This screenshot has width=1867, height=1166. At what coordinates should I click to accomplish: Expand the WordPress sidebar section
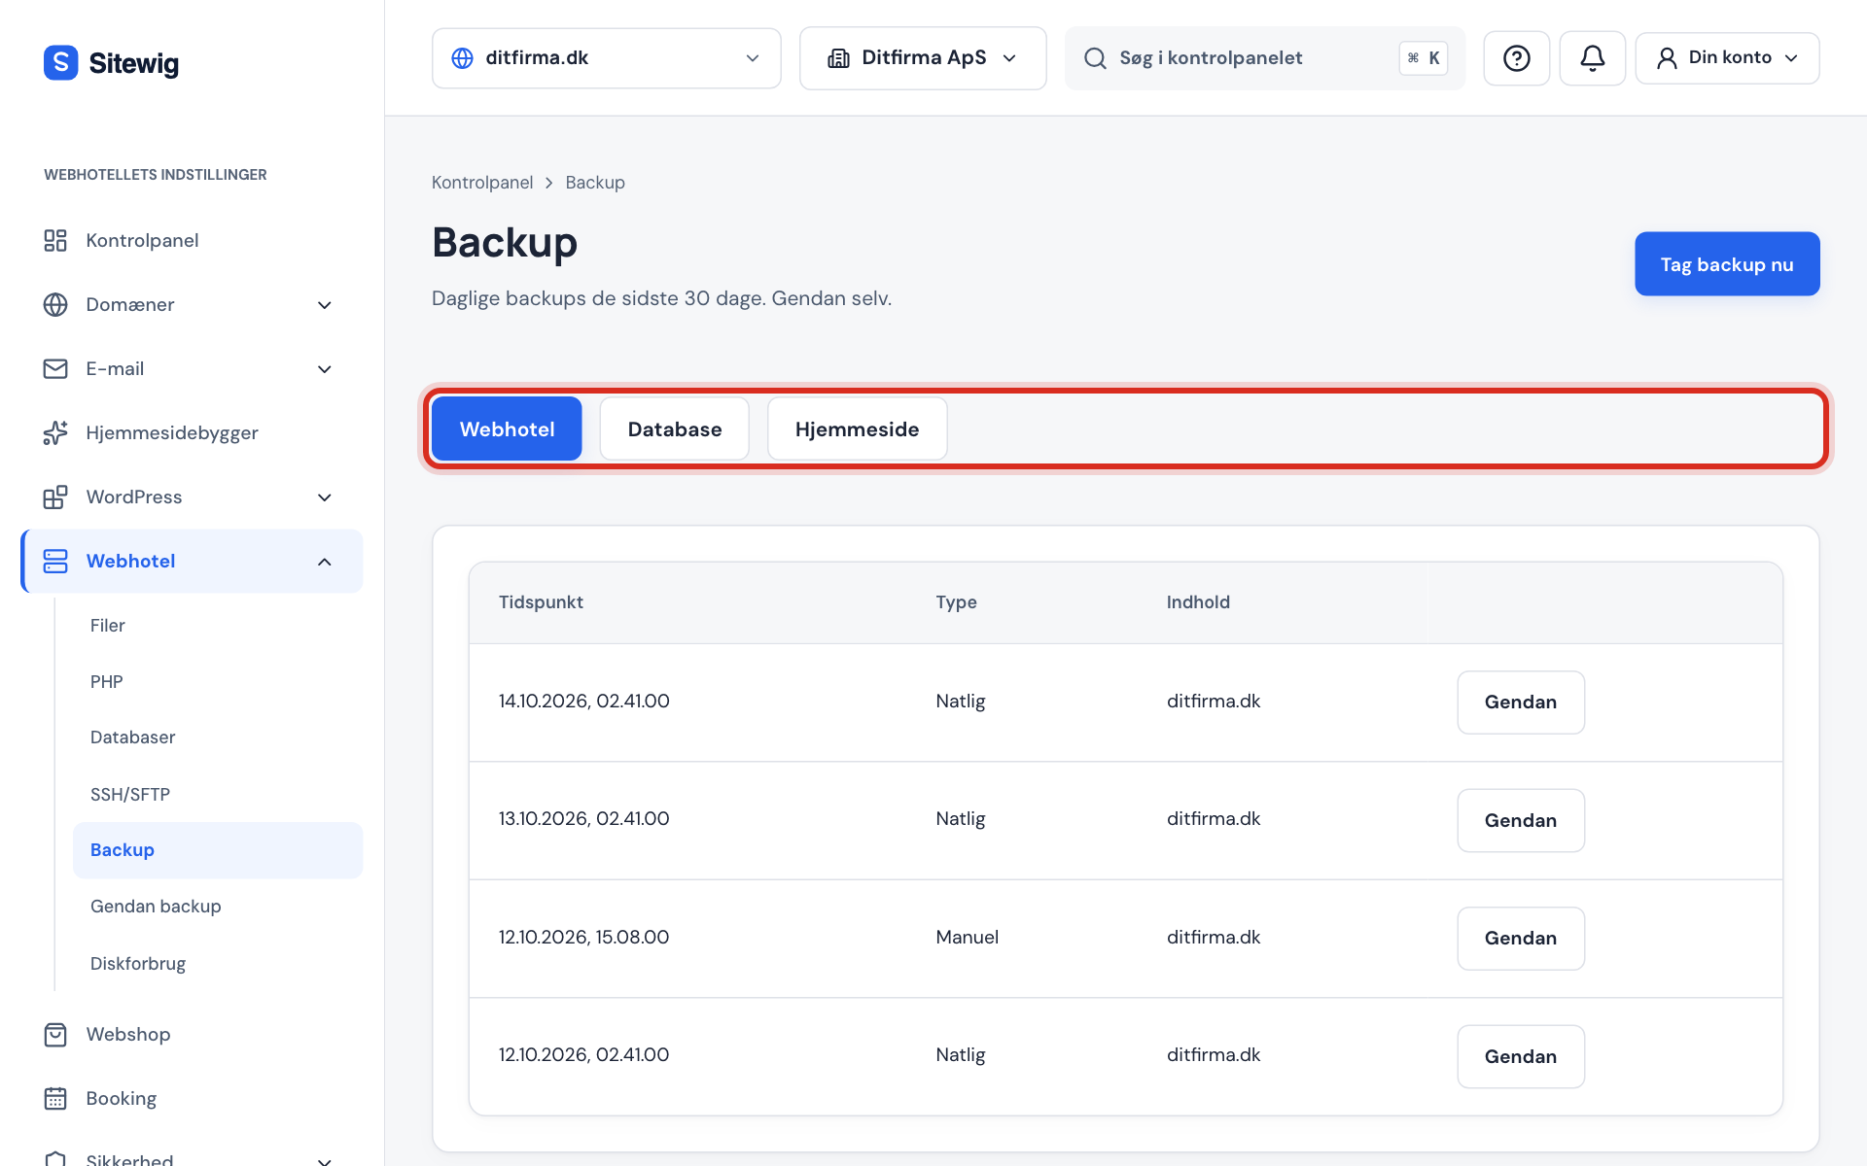pyautogui.click(x=325, y=497)
